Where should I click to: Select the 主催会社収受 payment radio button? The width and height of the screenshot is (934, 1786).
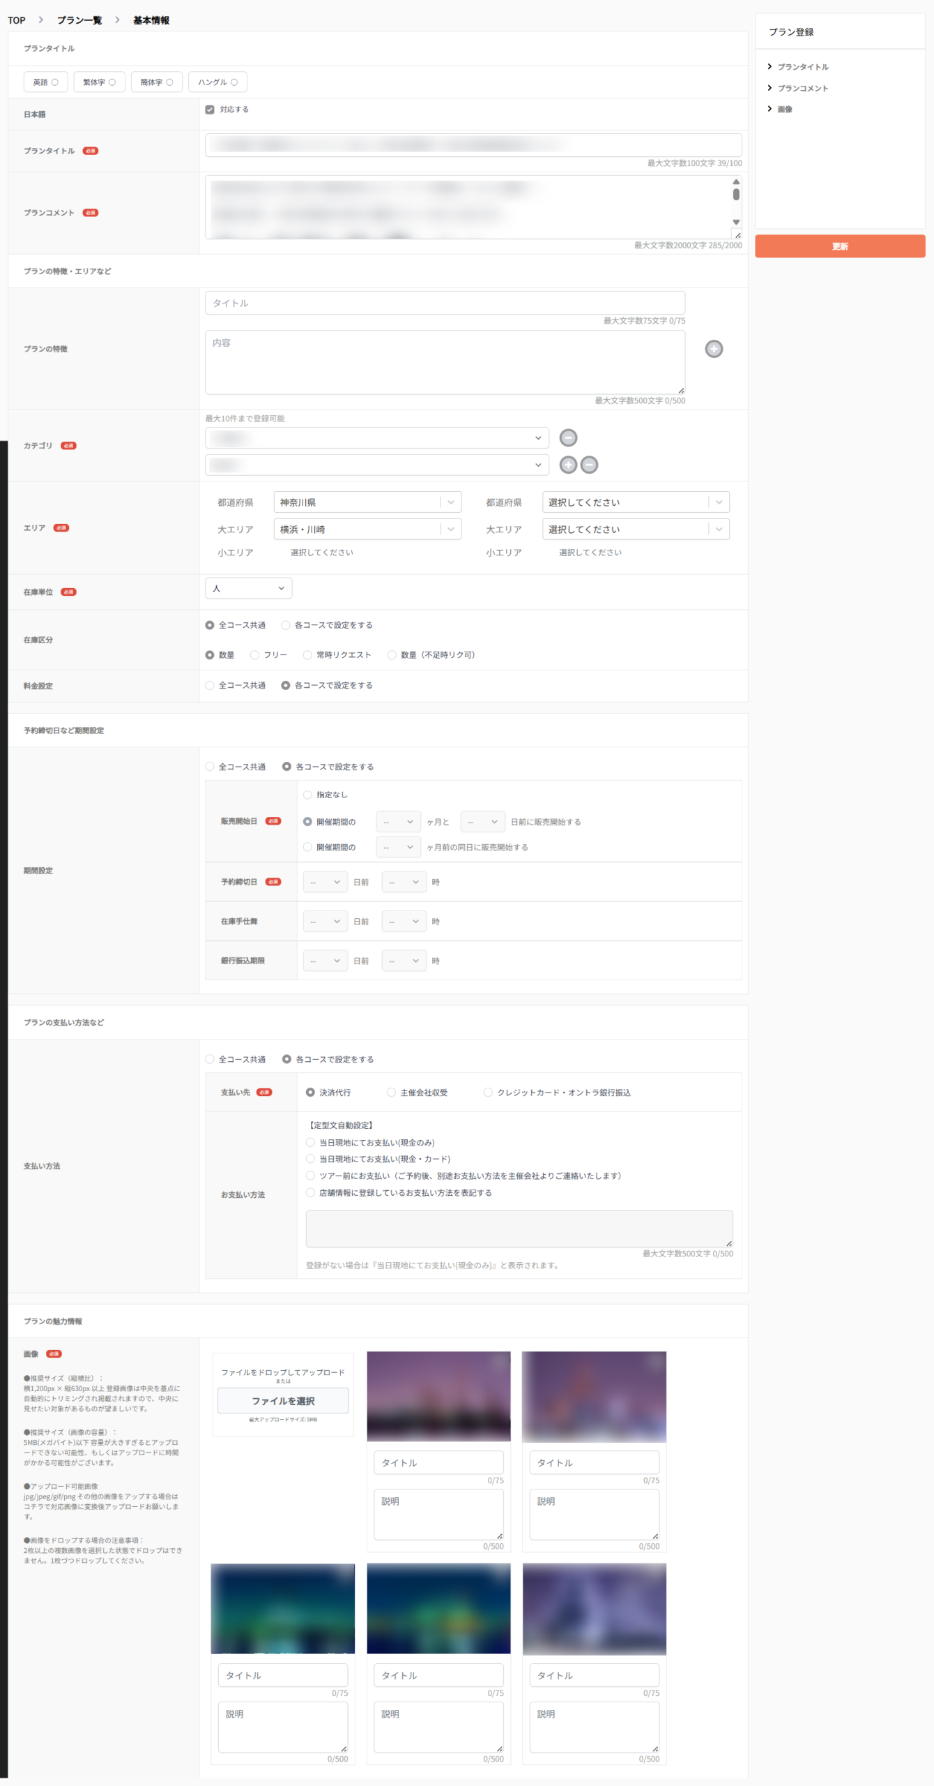(391, 1093)
